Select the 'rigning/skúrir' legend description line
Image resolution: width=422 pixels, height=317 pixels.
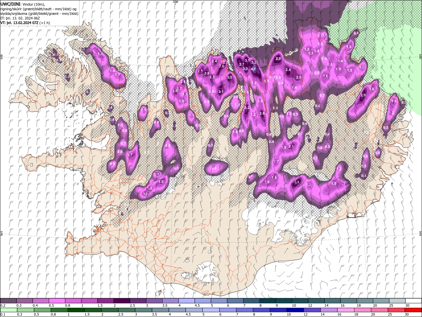pyautogui.click(x=39, y=9)
